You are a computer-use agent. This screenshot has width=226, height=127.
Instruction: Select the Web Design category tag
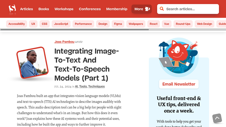[205, 24]
